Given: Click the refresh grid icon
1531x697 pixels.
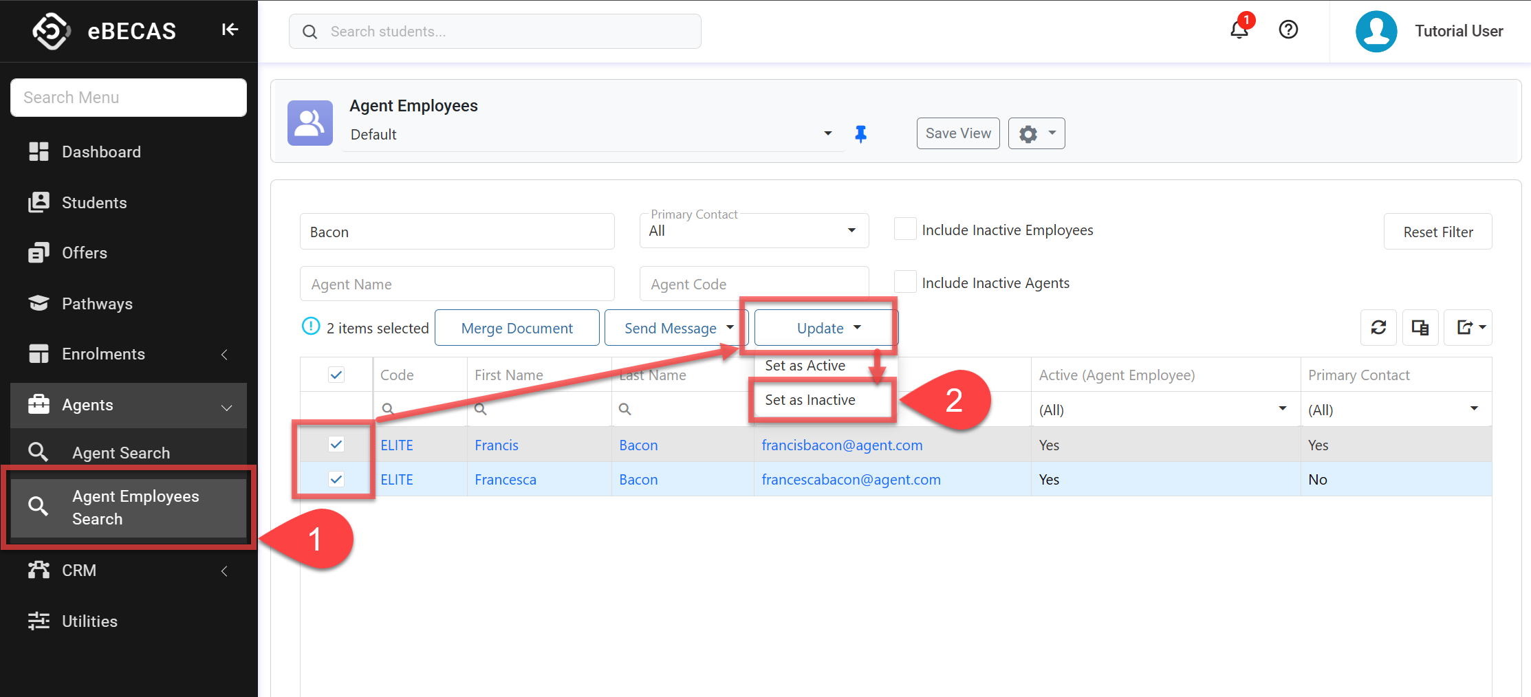Looking at the screenshot, I should pyautogui.click(x=1378, y=328).
